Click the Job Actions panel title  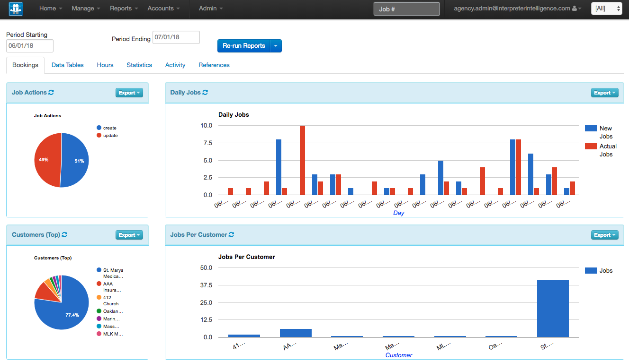click(29, 93)
